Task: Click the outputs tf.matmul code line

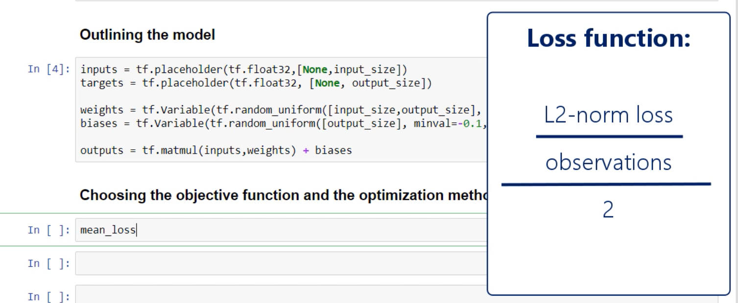Action: (216, 150)
